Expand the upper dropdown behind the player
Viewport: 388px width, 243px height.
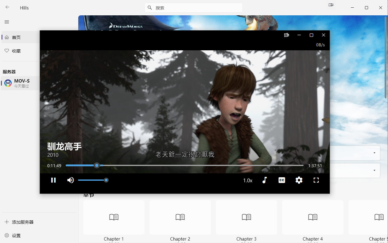(x=374, y=153)
